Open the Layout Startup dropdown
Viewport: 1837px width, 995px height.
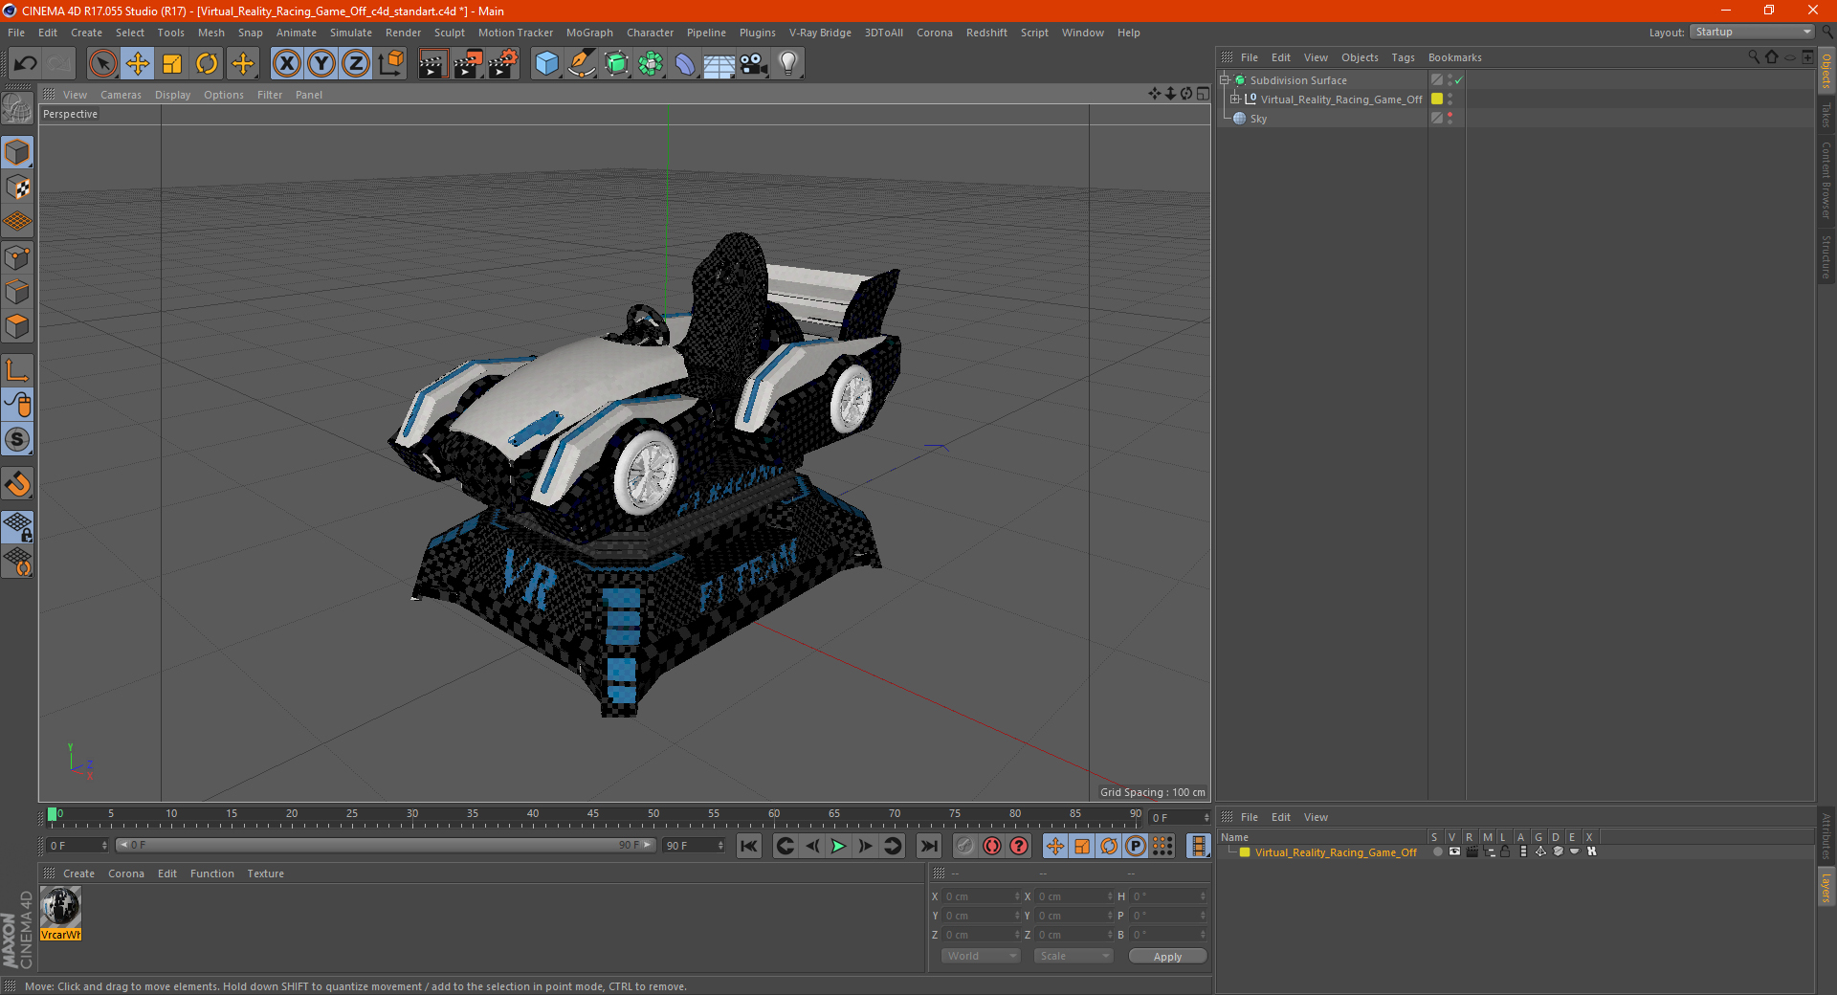click(1753, 32)
